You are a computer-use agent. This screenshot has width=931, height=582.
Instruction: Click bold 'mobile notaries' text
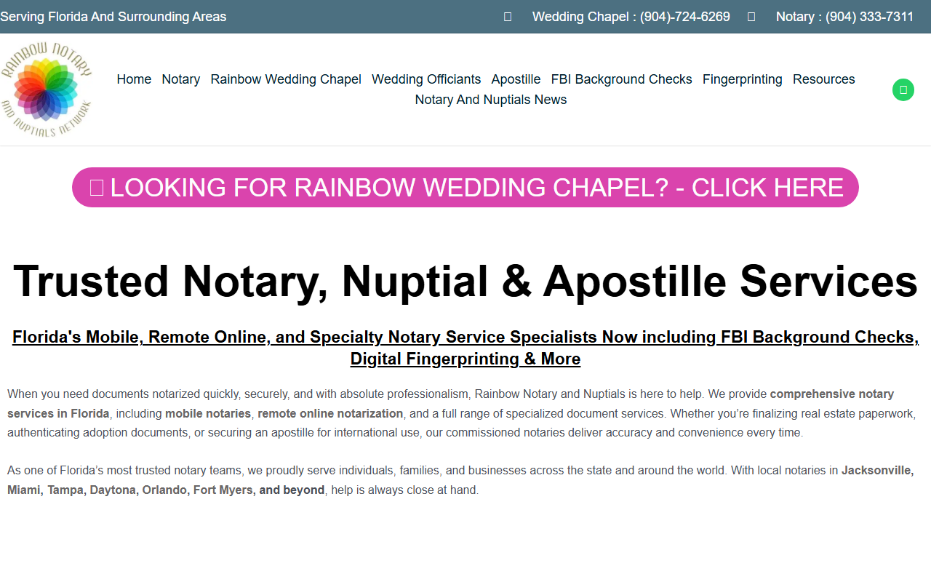(208, 413)
